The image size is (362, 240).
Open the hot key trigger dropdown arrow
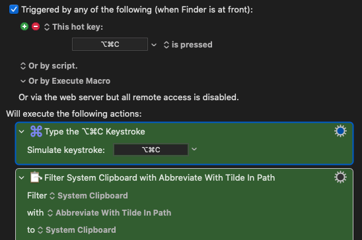tap(154, 45)
